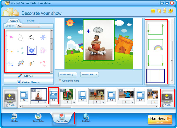Select the bubble outline clipart effect
177x128 pixels.
[x=21, y=37]
